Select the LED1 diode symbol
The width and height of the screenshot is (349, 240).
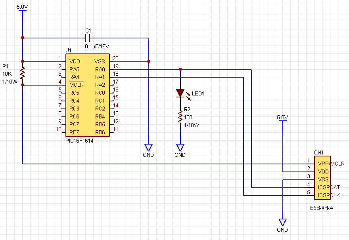coord(180,93)
